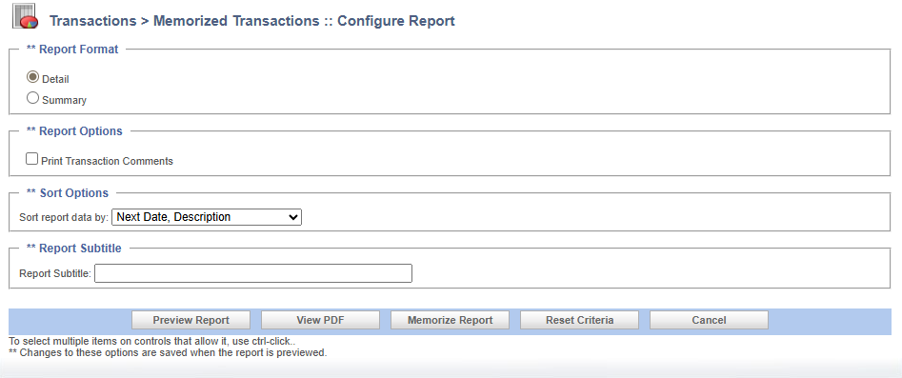Open the Sort report data by dropdown
This screenshot has height=378, width=902.
pos(207,217)
